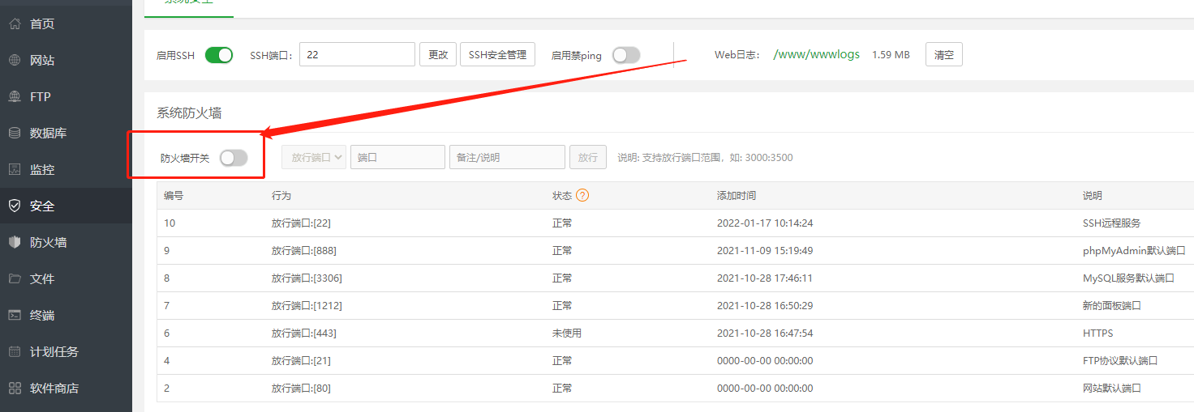The height and width of the screenshot is (412, 1194).
Task: Open the /www/wwwlogs path link
Action: (817, 54)
